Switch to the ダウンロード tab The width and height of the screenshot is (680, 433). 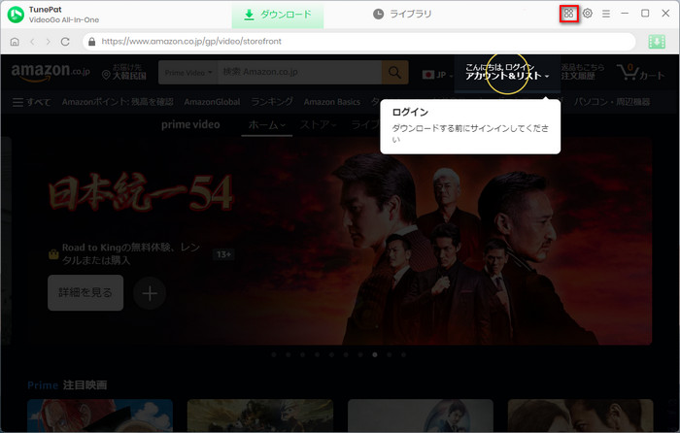[x=278, y=15]
